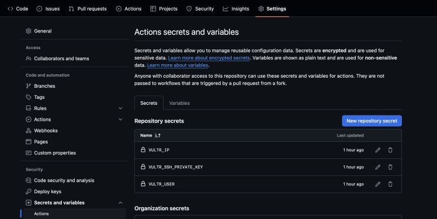437x219 pixels.
Task: Open the top Actions tab
Action: click(129, 9)
